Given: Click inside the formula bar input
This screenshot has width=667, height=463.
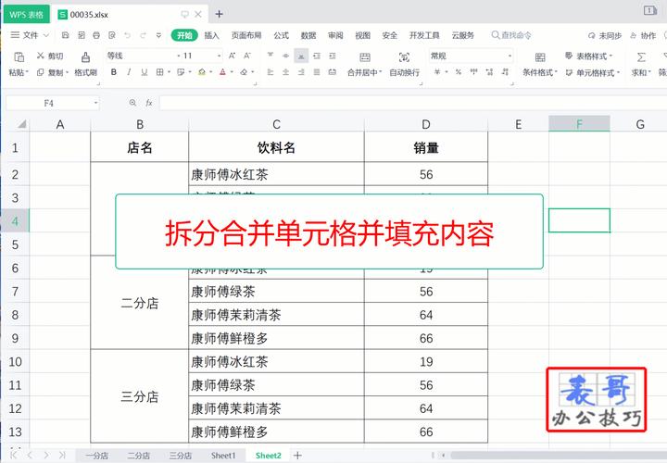Looking at the screenshot, I should click(x=412, y=103).
